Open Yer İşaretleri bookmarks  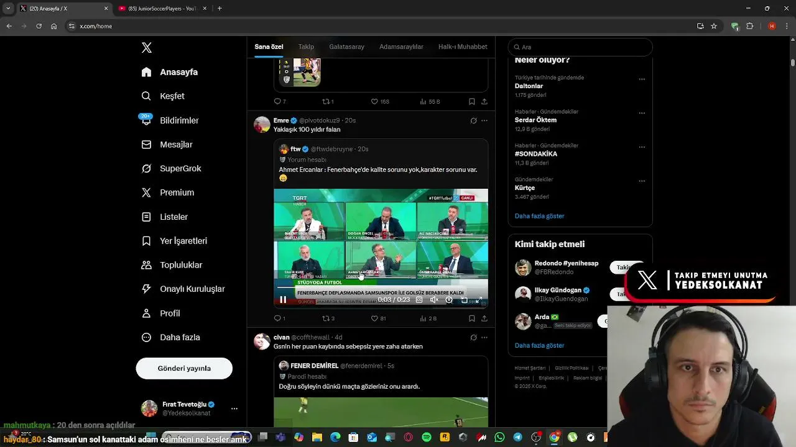174,241
